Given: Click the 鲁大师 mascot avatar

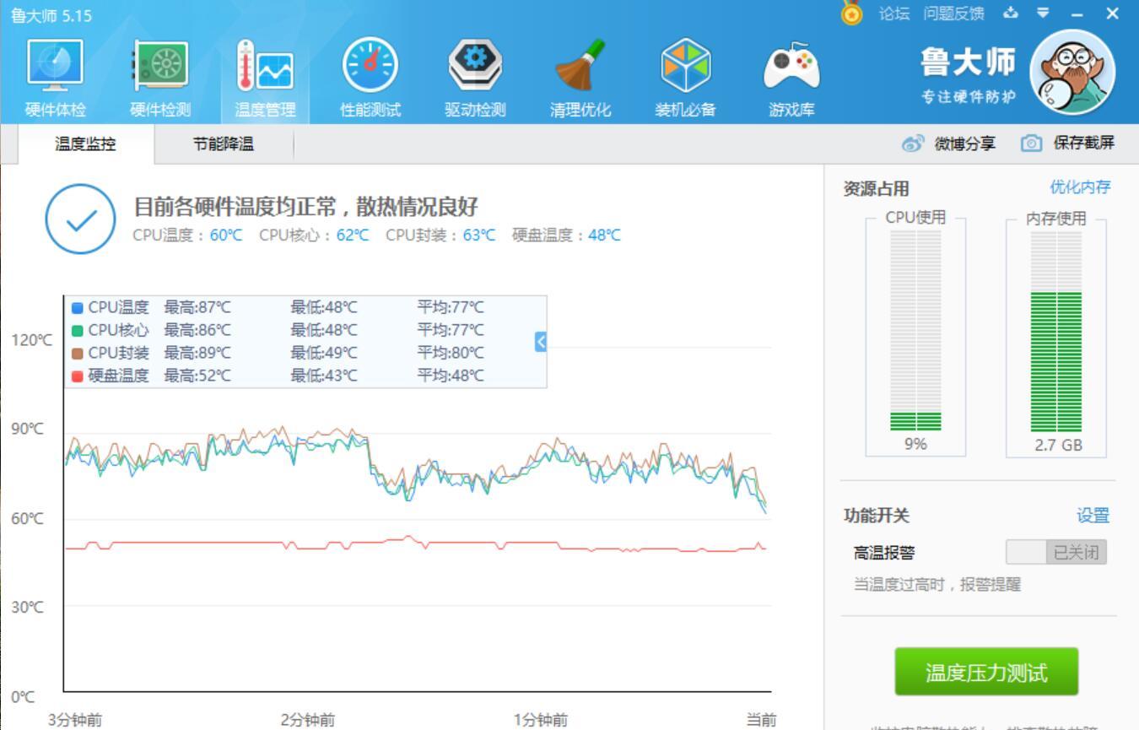Looking at the screenshot, I should 1072,72.
